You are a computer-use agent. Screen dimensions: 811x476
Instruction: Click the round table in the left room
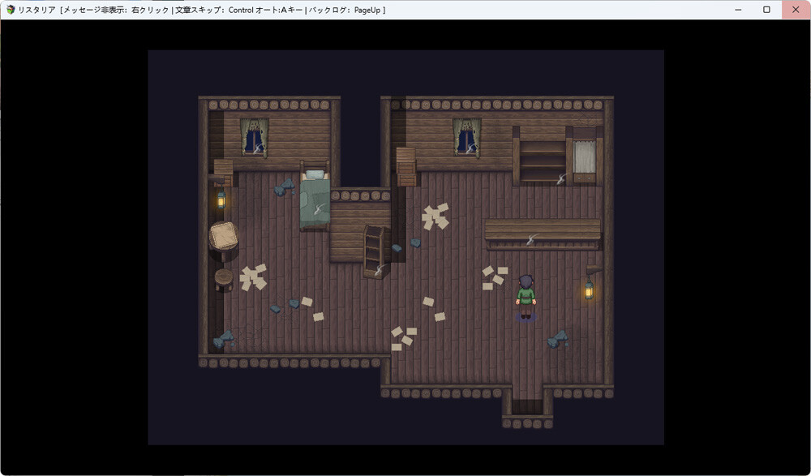tap(224, 238)
